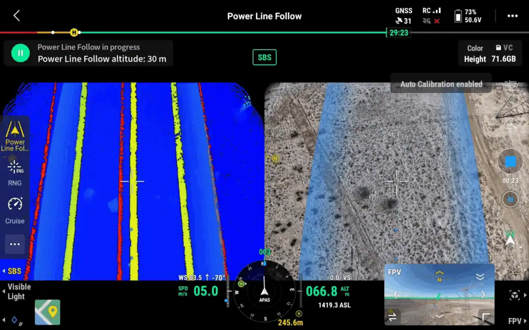The image size is (529, 330).
Task: Activate the RNG laser rangefinder tool
Action: [x=15, y=174]
